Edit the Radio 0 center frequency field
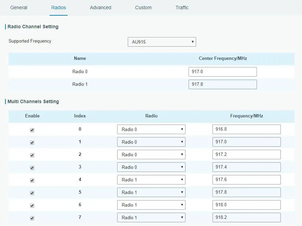Screen dimensions: 302x226 (222, 71)
